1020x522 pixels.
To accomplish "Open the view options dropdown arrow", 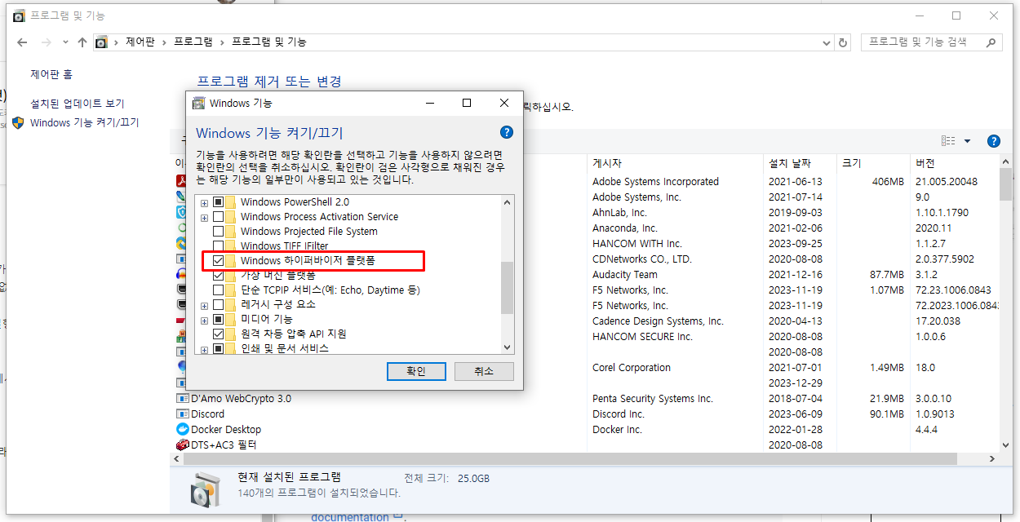I will (968, 141).
